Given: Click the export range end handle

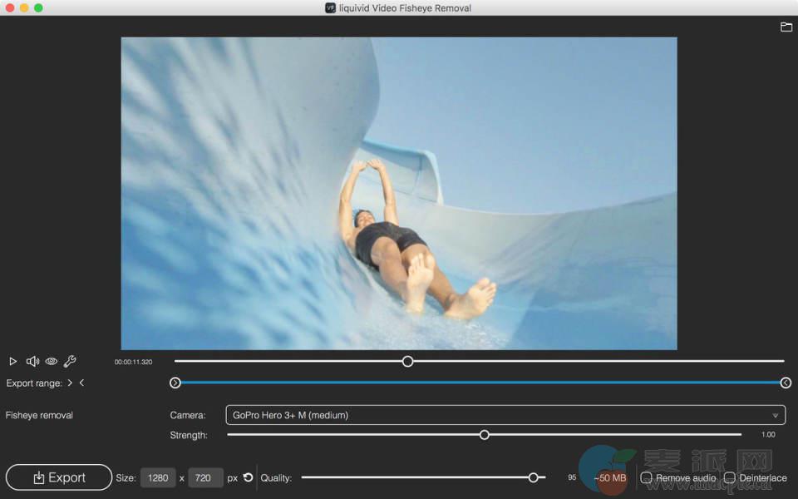Looking at the screenshot, I should [x=786, y=383].
